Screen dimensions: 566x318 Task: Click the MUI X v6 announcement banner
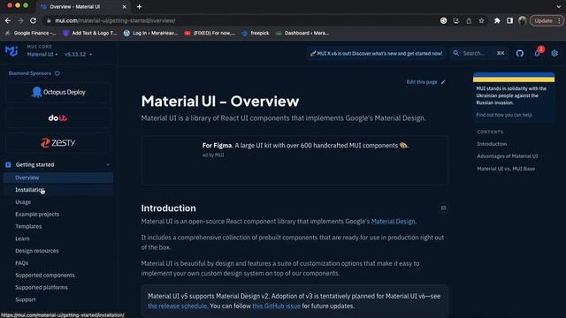point(376,53)
